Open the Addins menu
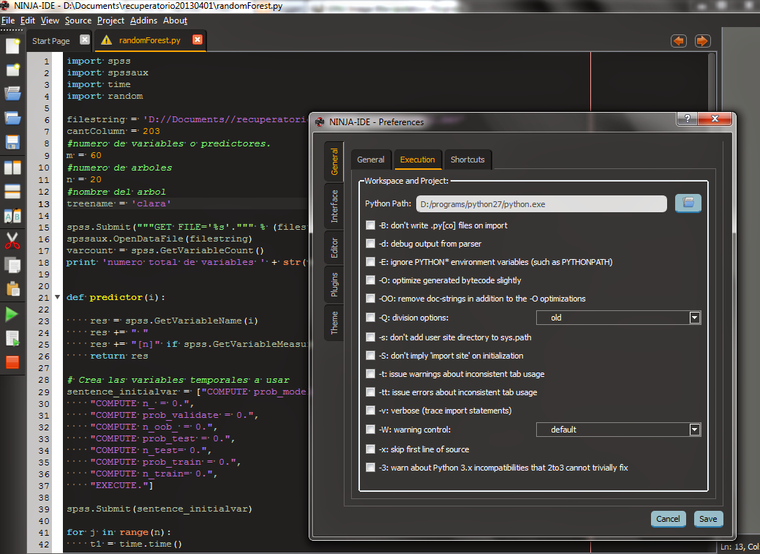 [x=143, y=20]
